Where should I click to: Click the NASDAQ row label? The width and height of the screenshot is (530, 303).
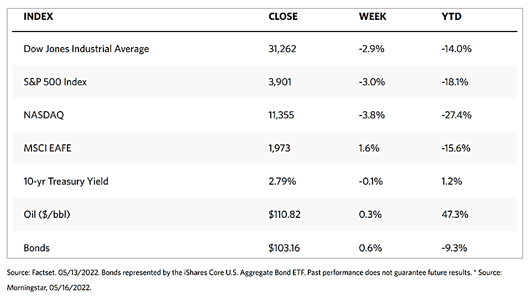44,115
